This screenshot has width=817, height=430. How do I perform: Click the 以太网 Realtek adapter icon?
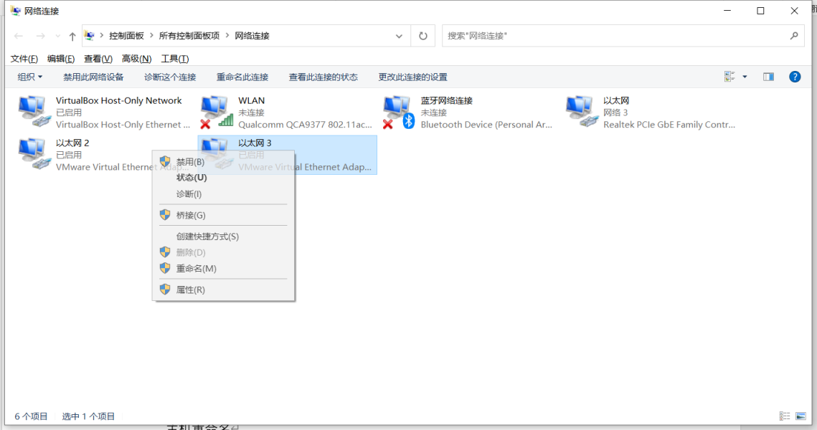point(582,111)
